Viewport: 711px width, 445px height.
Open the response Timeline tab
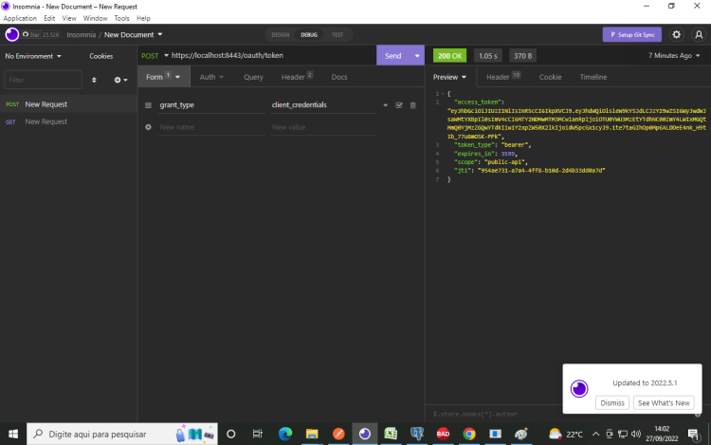click(x=593, y=77)
